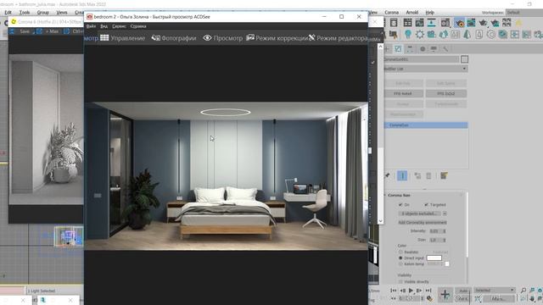
Task: Click the schematic view underline icon
Action: point(431,23)
